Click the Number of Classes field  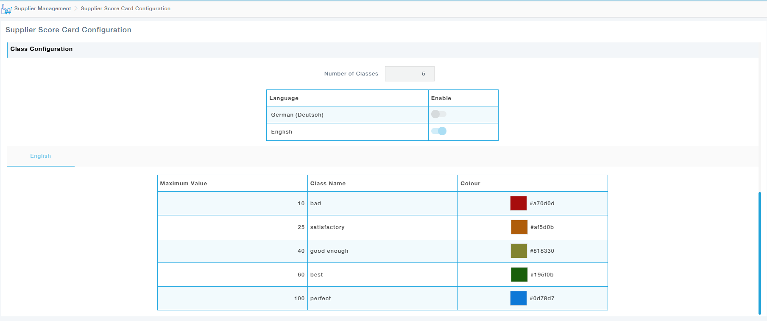point(409,74)
